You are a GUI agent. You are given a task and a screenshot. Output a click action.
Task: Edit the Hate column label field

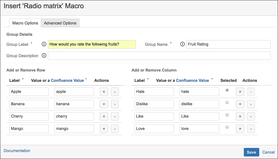[154, 92]
